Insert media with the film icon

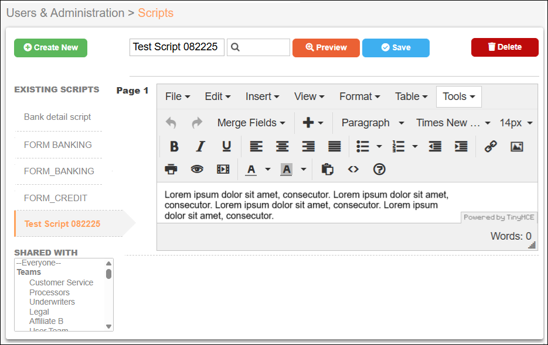click(223, 169)
